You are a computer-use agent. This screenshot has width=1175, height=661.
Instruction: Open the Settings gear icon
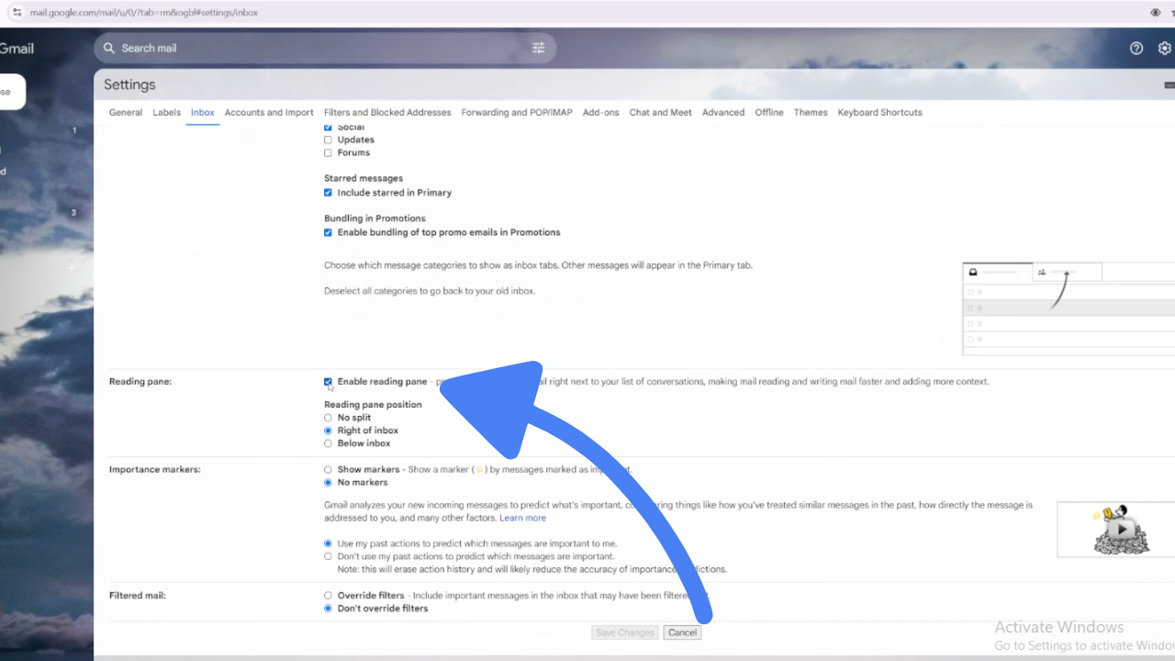click(1165, 48)
